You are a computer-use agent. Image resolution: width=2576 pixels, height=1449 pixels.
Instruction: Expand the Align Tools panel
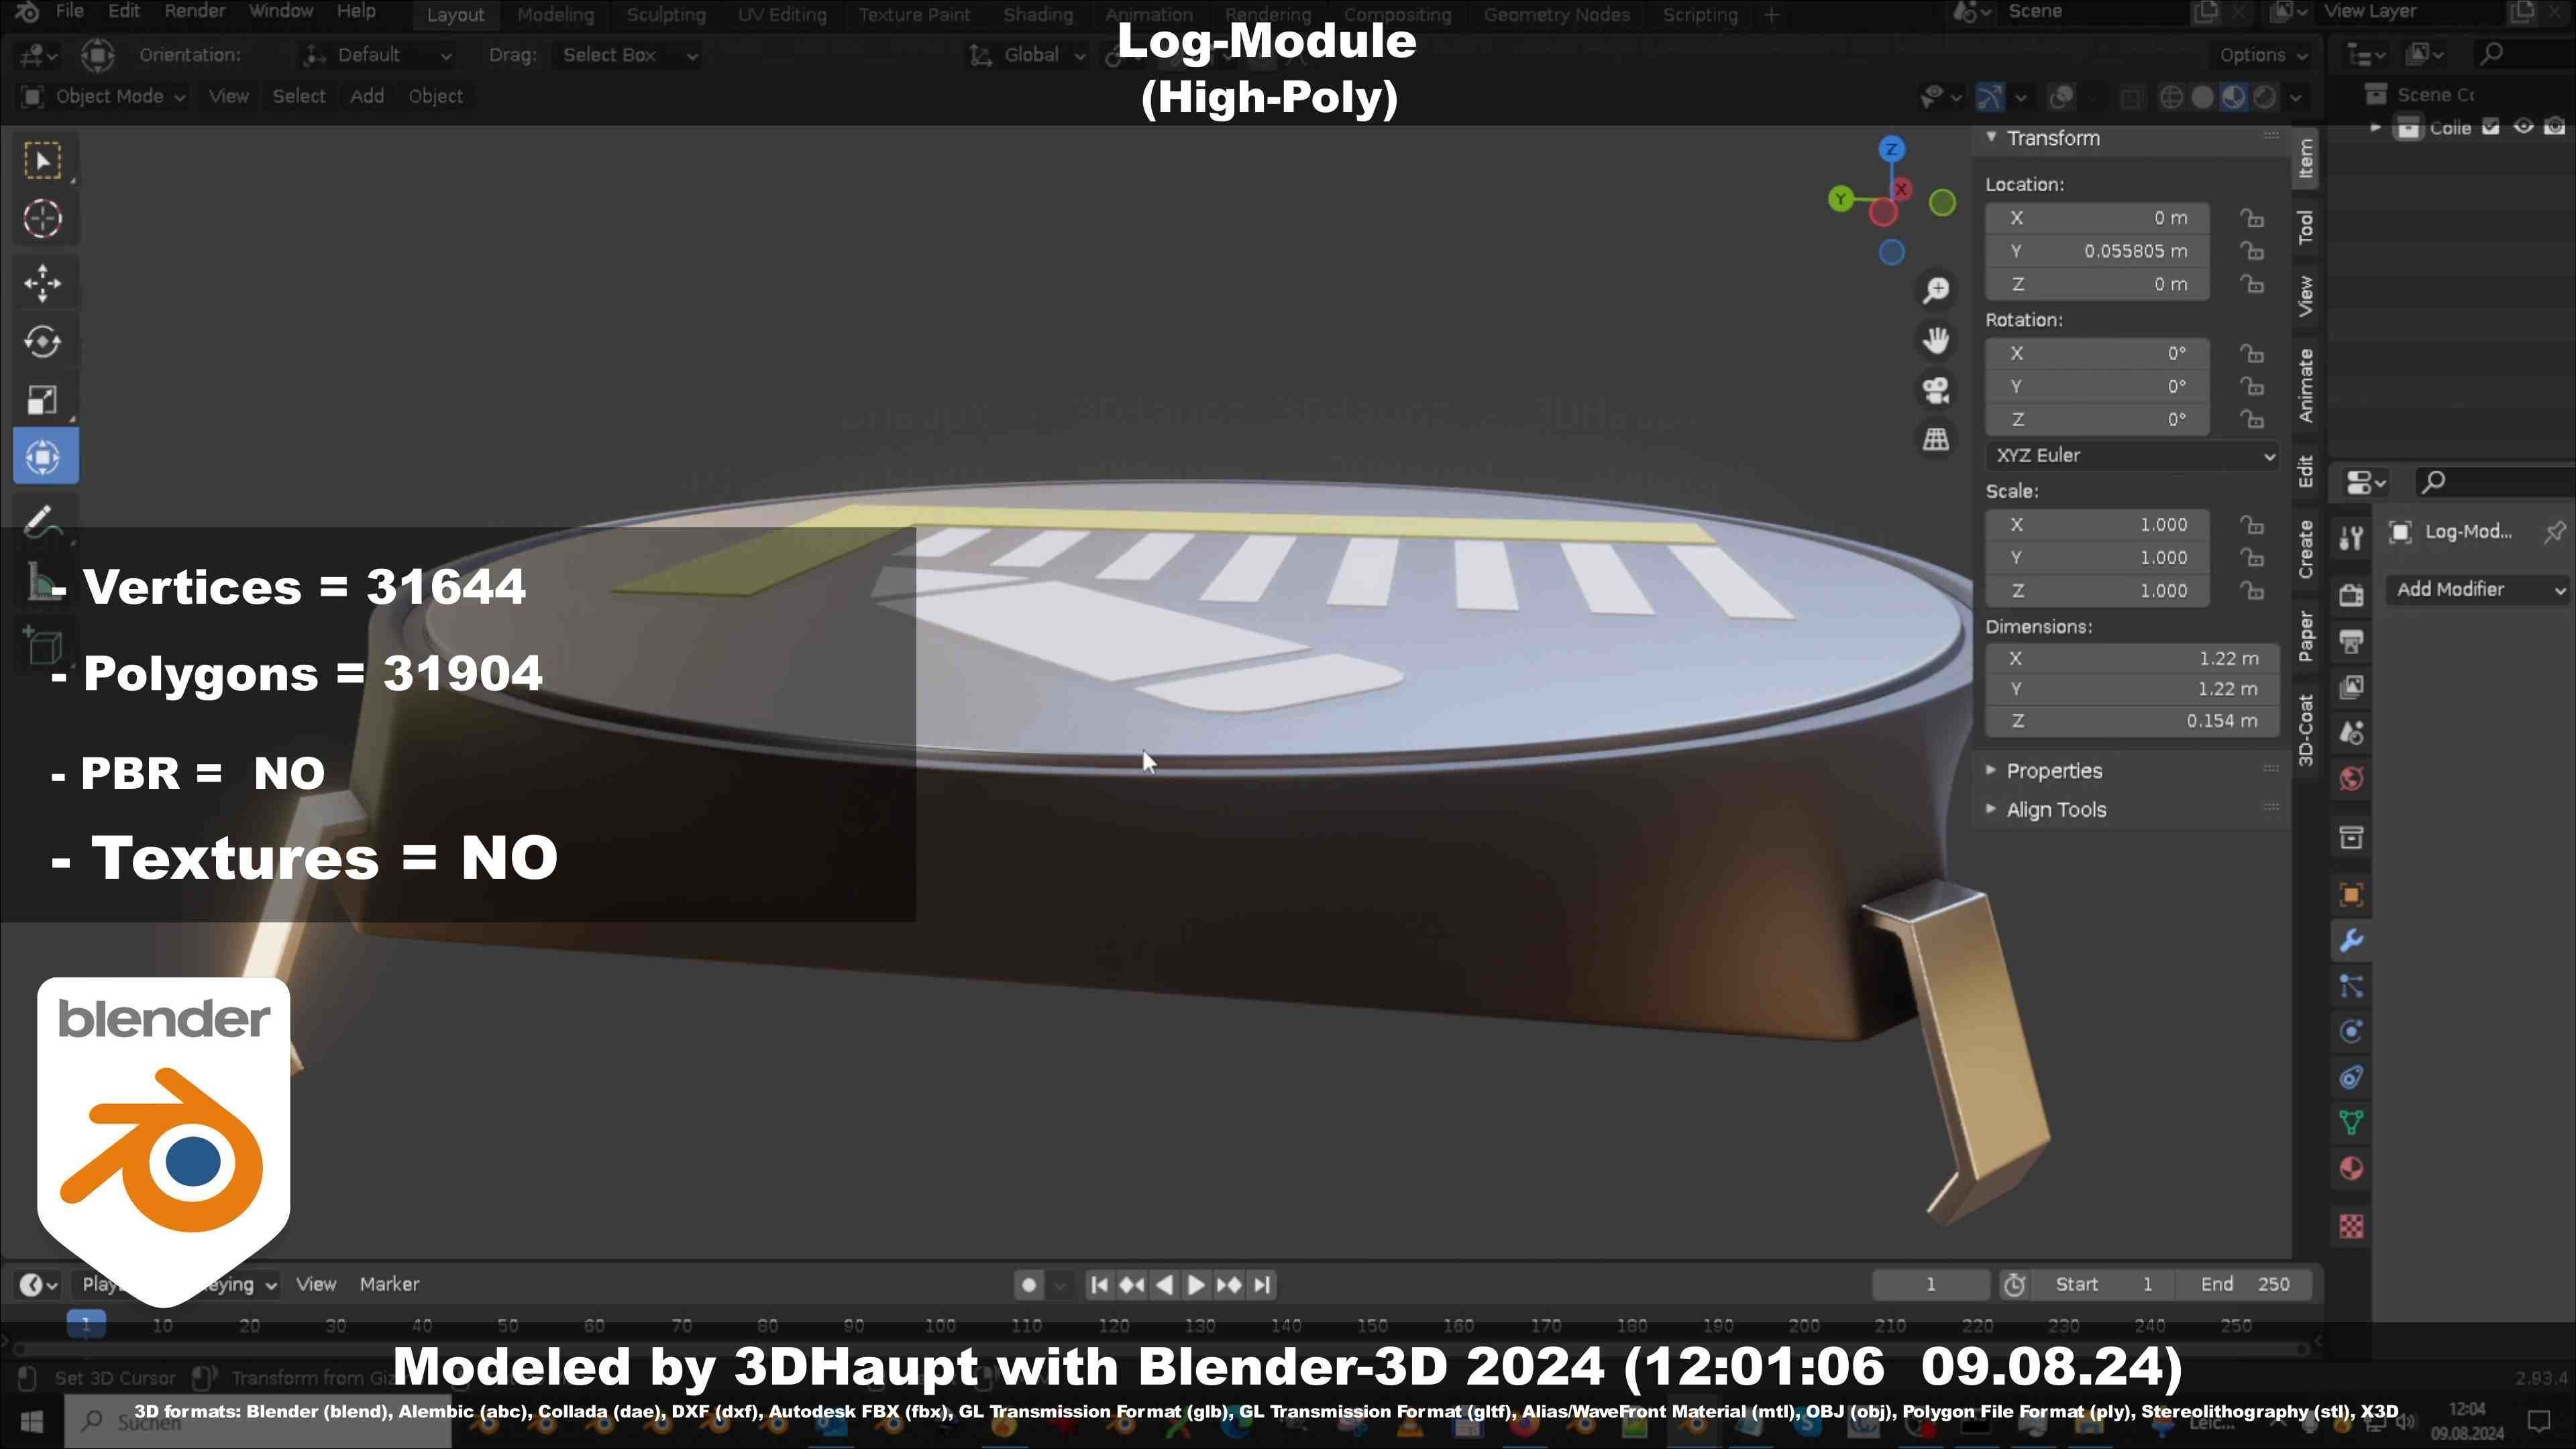2055,810
